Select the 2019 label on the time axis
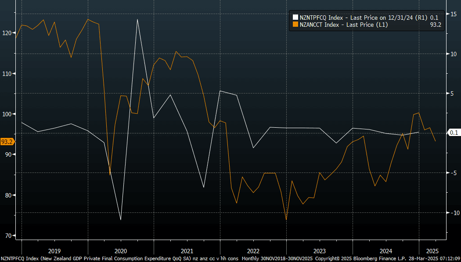This screenshot has width=461, height=262. tap(54, 251)
